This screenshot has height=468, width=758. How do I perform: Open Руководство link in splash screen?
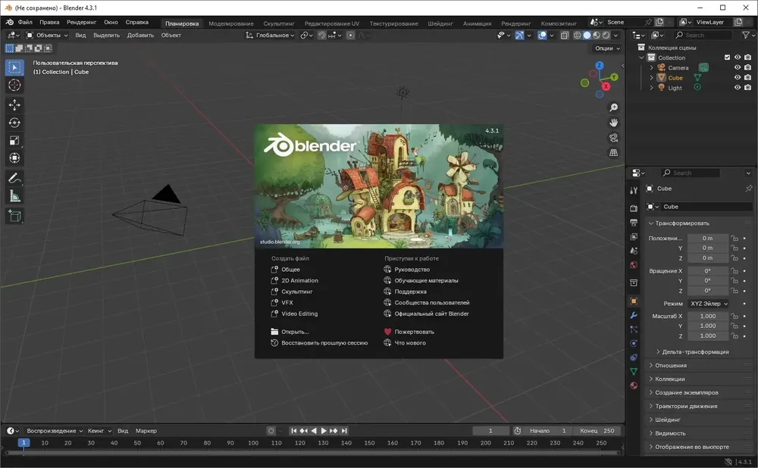(x=412, y=270)
